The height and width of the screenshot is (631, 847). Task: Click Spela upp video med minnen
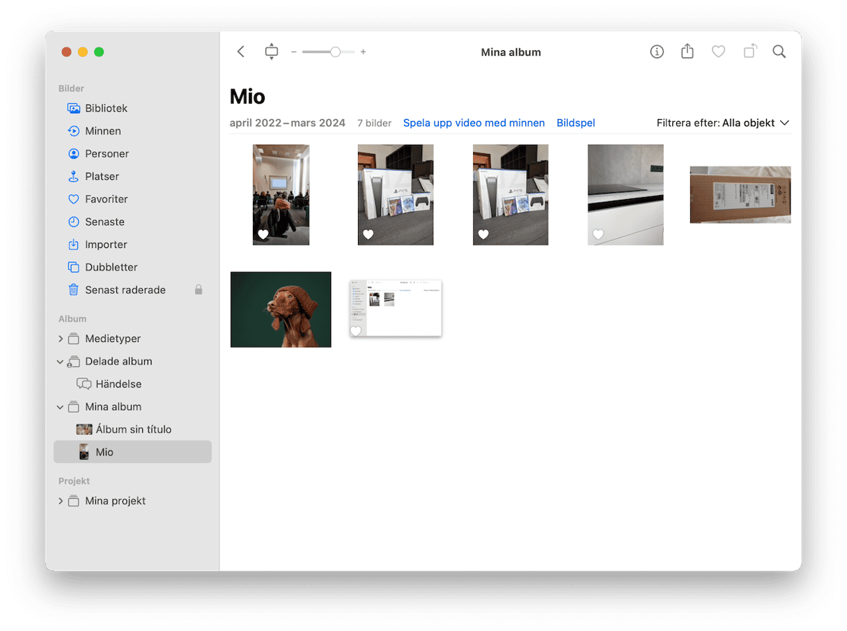coord(474,123)
